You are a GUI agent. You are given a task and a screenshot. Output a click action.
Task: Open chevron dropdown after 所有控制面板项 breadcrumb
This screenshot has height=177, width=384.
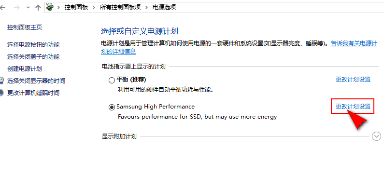[147, 7]
